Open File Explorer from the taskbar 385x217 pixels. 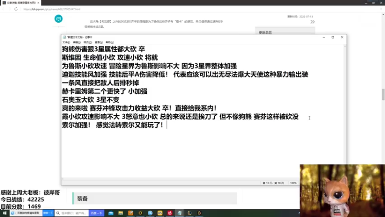click(x=121, y=213)
